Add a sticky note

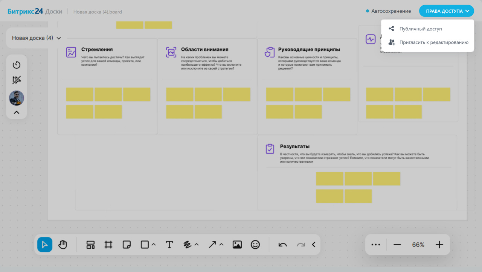pos(127,245)
